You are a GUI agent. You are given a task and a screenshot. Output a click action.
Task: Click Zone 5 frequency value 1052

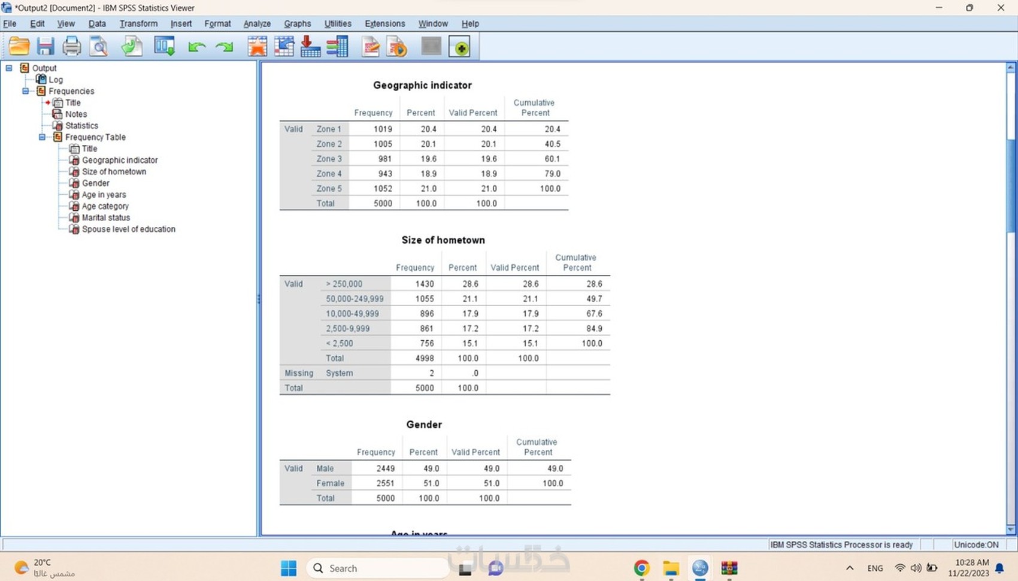383,189
